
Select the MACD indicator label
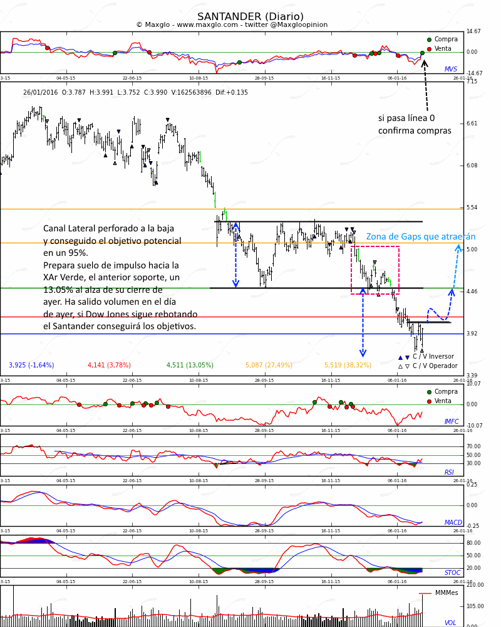(453, 523)
